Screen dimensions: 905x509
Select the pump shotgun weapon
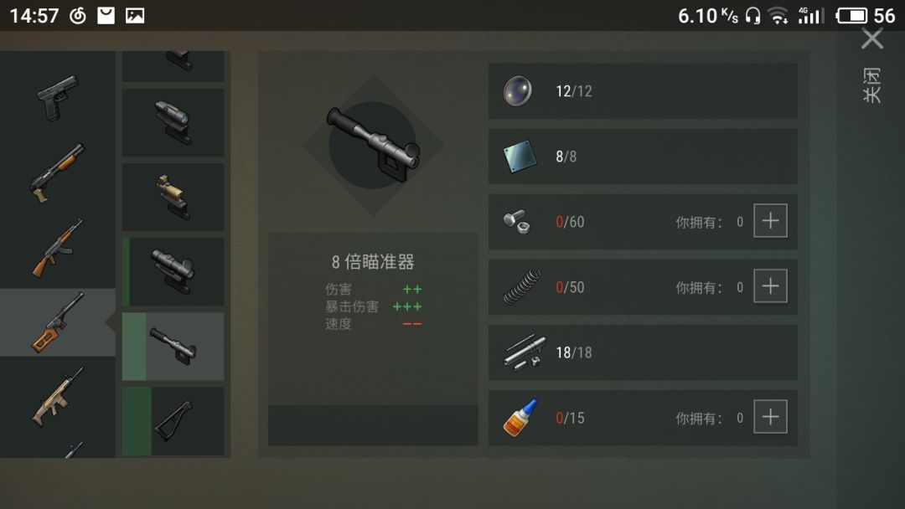coord(58,172)
